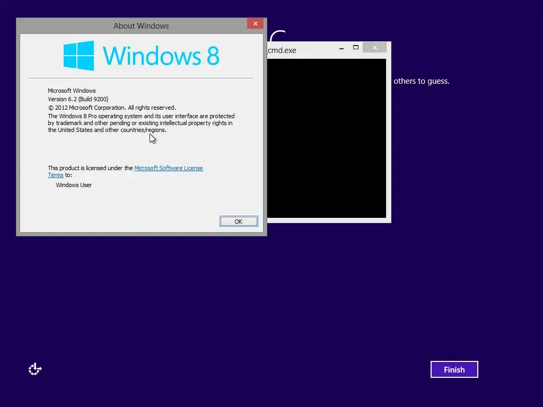Click OK in About Windows dialog

point(239,222)
